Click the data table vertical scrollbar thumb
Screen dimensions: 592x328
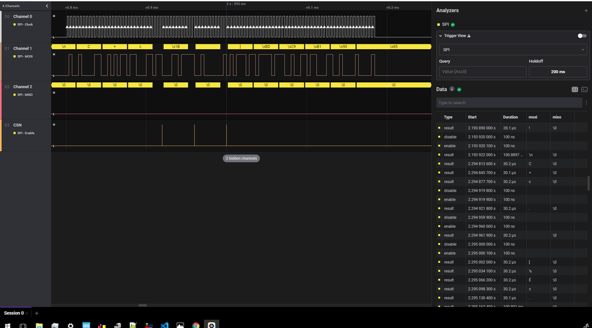coord(588,183)
